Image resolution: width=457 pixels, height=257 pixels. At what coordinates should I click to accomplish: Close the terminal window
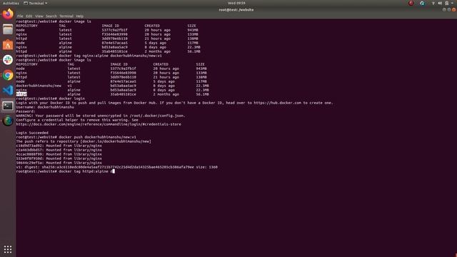point(454,9)
